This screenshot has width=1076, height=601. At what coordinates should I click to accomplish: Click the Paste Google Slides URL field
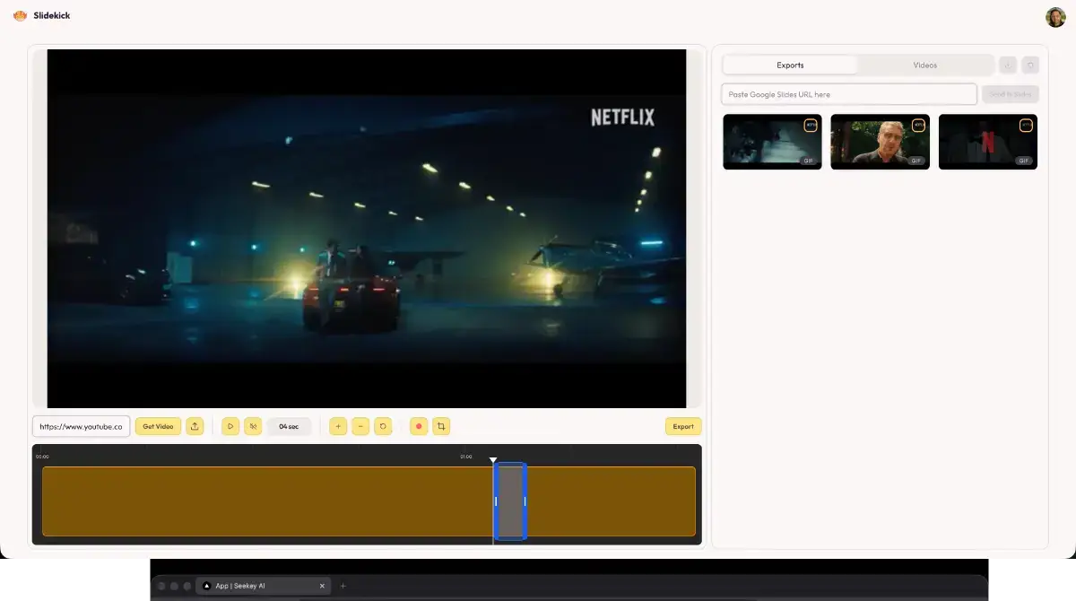(849, 94)
